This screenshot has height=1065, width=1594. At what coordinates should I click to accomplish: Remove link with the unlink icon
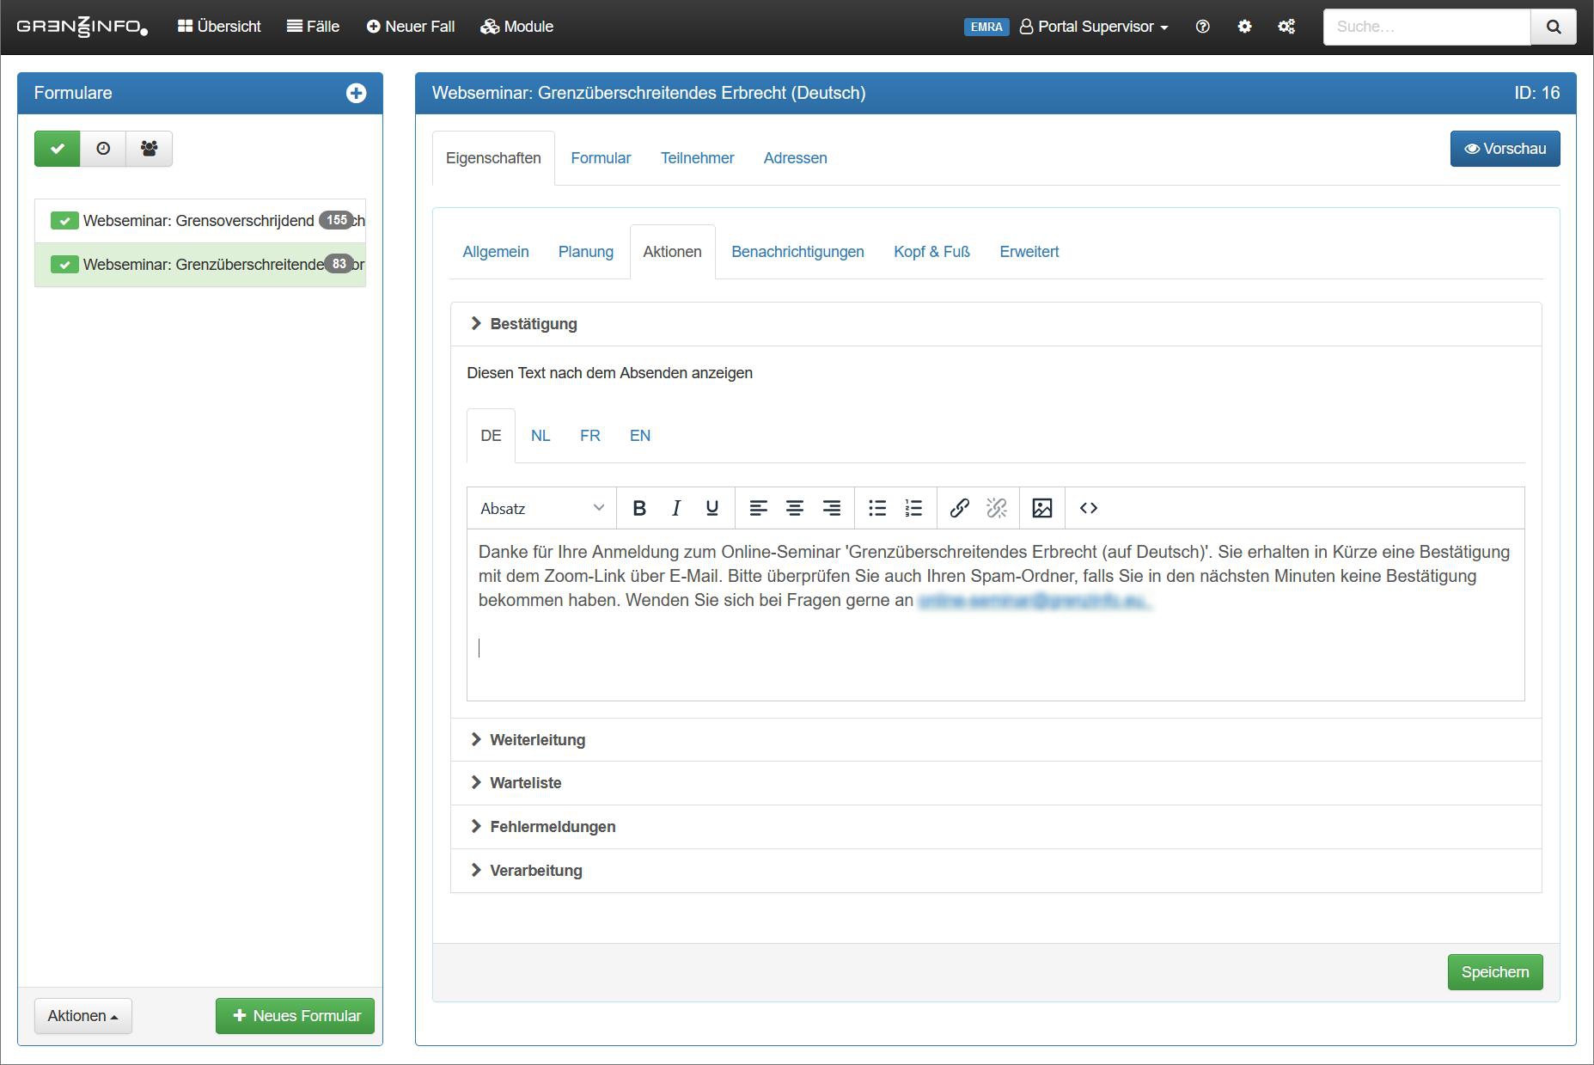pos(996,508)
